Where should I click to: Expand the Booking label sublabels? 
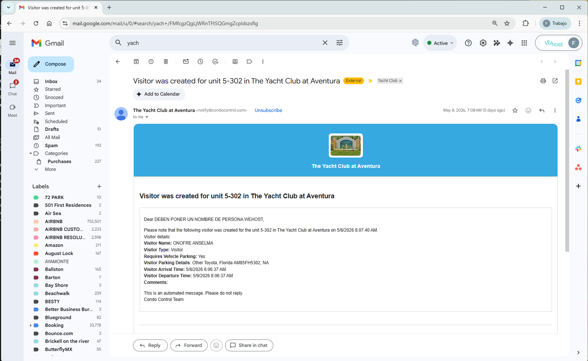pos(30,325)
